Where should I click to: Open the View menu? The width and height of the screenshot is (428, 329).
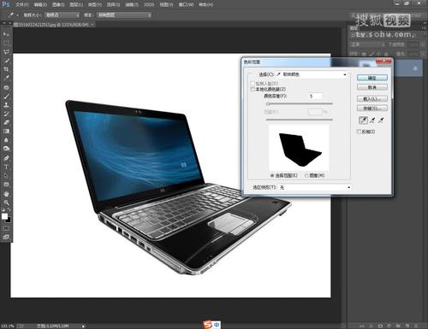(x=166, y=4)
